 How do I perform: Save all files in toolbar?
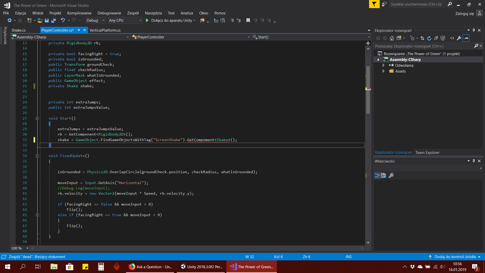coord(54,20)
